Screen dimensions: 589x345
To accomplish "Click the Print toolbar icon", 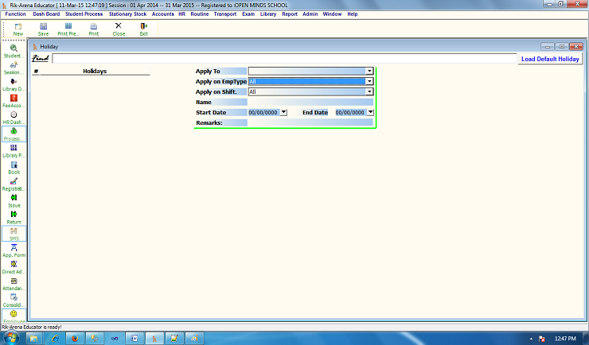I will click(x=94, y=29).
